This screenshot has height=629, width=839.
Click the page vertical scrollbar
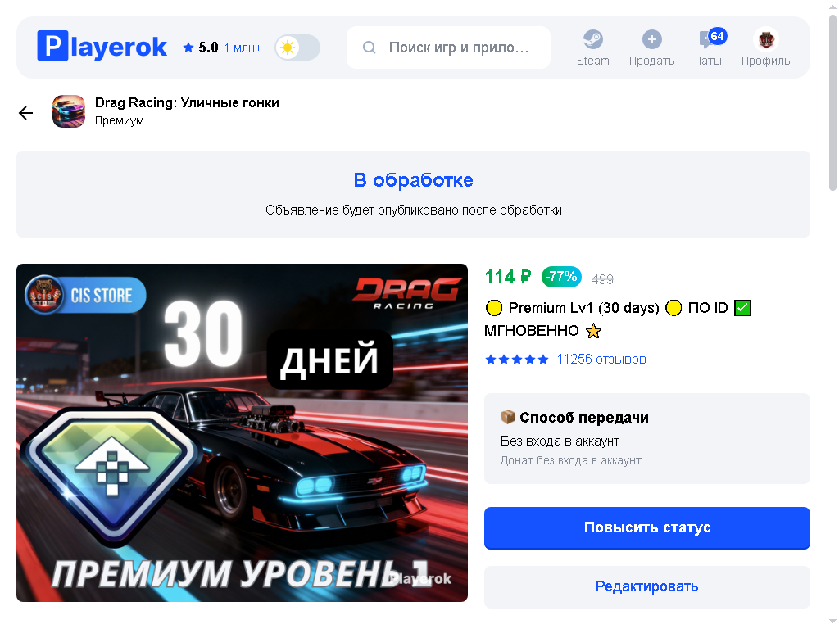[832, 102]
